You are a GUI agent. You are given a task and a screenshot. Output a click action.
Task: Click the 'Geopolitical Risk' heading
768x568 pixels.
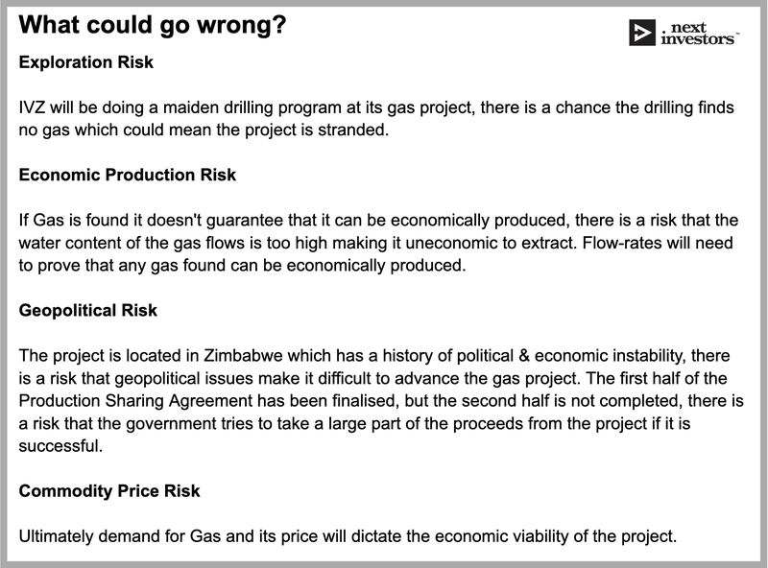[88, 311]
